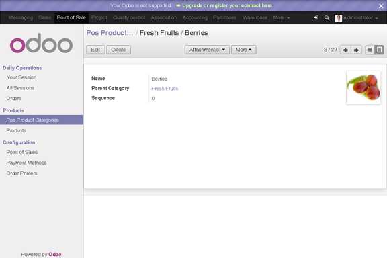Switch to list view
Image resolution: width=387 pixels, height=258 pixels.
click(x=370, y=50)
